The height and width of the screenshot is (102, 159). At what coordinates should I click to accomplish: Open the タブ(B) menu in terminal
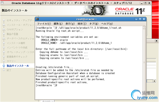tap(94, 24)
